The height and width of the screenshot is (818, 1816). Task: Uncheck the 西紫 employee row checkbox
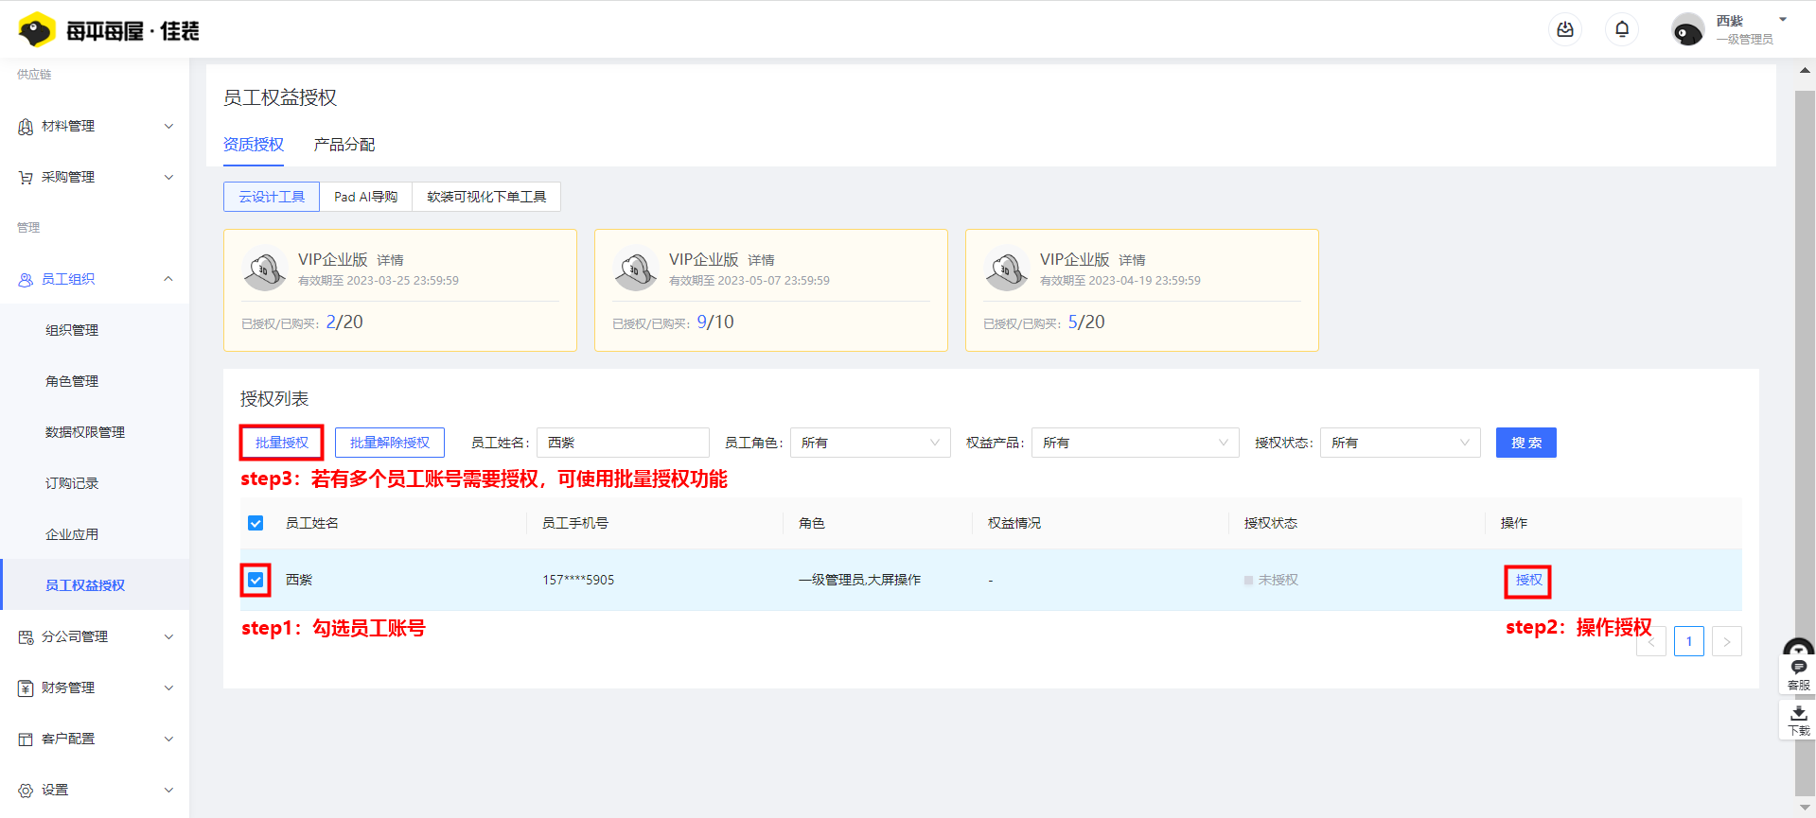256,580
